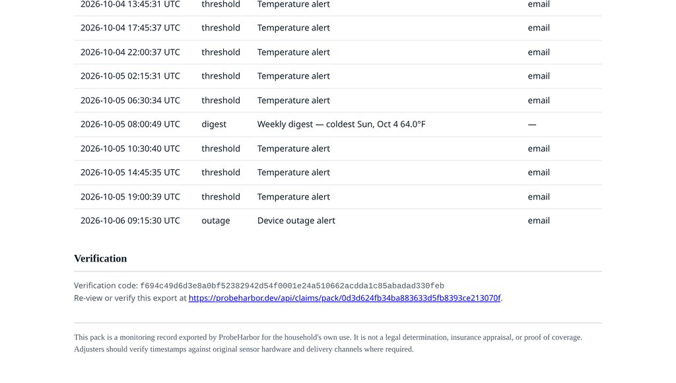Viewport: 676px width, 383px height.
Task: Click "email" in the 19:00:39 UTC row
Action: click(x=539, y=197)
